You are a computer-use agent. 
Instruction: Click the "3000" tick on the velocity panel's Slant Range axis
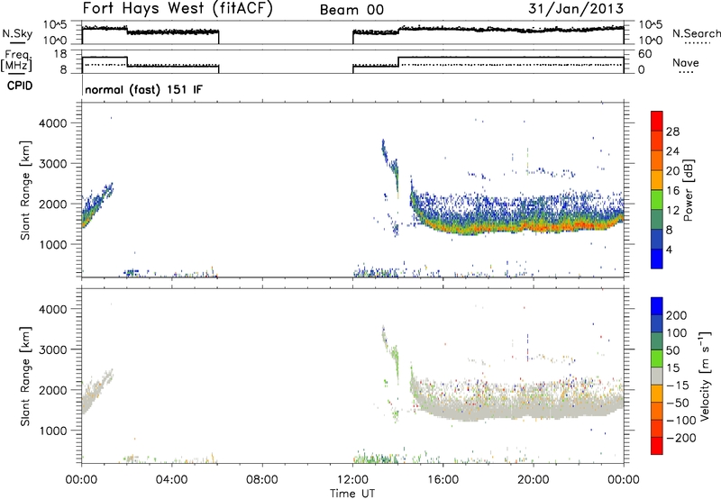53,349
